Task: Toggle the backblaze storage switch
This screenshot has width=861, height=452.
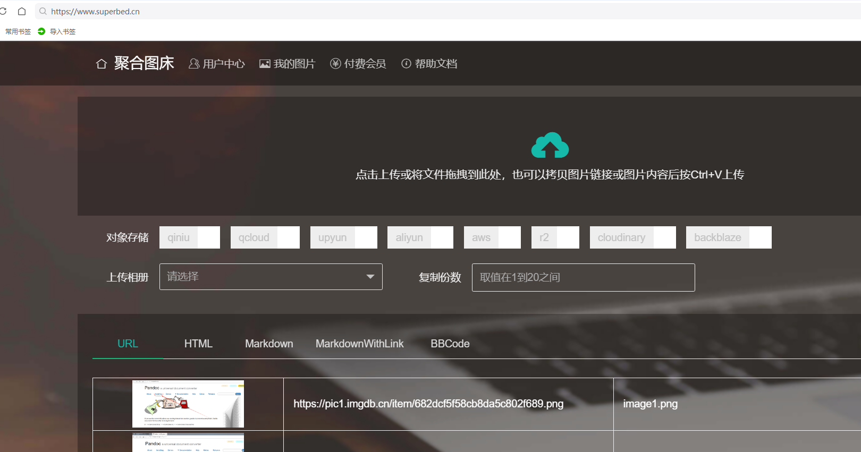Action: tap(729, 237)
